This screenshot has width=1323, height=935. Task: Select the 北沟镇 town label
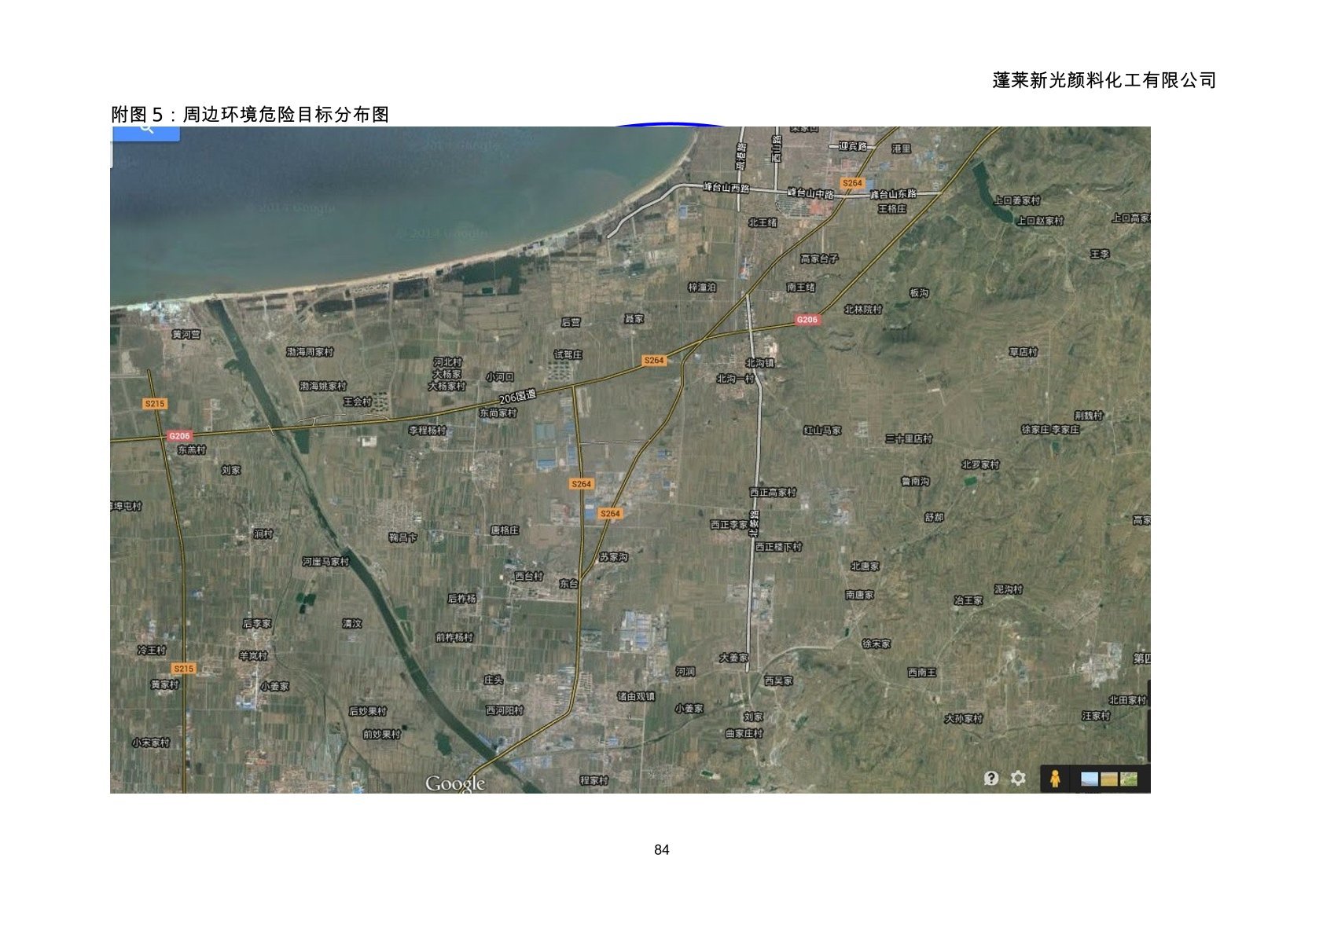[x=760, y=363]
